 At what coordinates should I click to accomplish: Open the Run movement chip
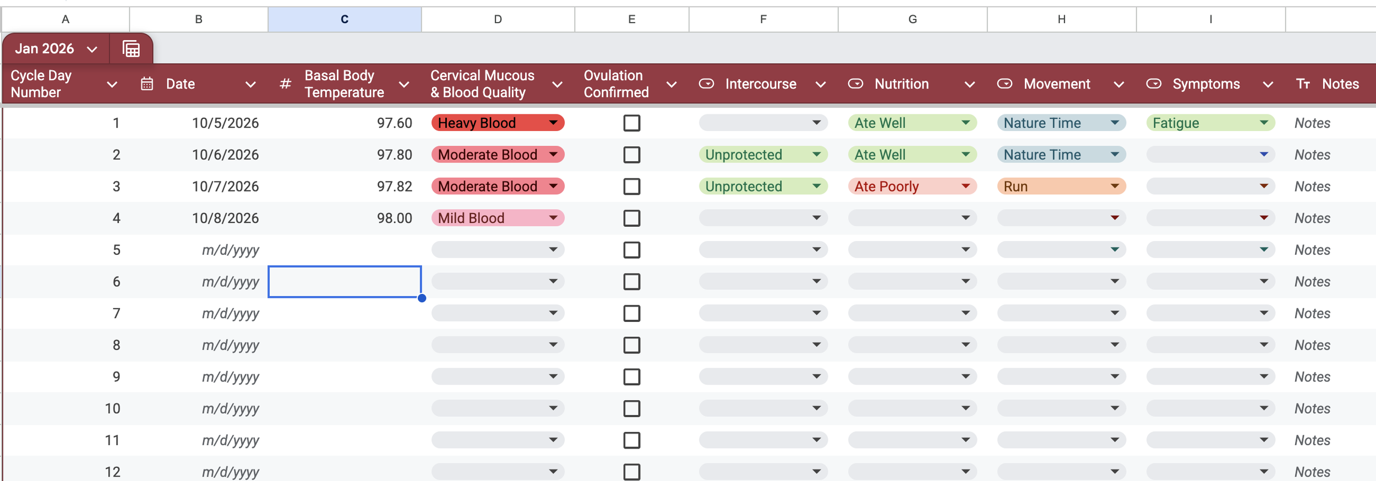pyautogui.click(x=1061, y=187)
